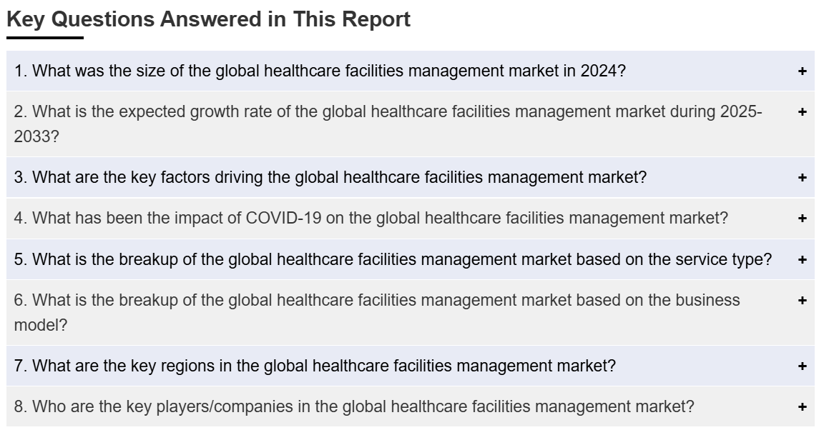The image size is (819, 430).
Task: Select the key regions question row
Action: click(315, 366)
